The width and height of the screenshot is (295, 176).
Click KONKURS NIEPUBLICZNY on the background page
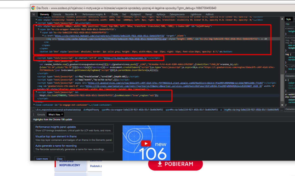70,164
